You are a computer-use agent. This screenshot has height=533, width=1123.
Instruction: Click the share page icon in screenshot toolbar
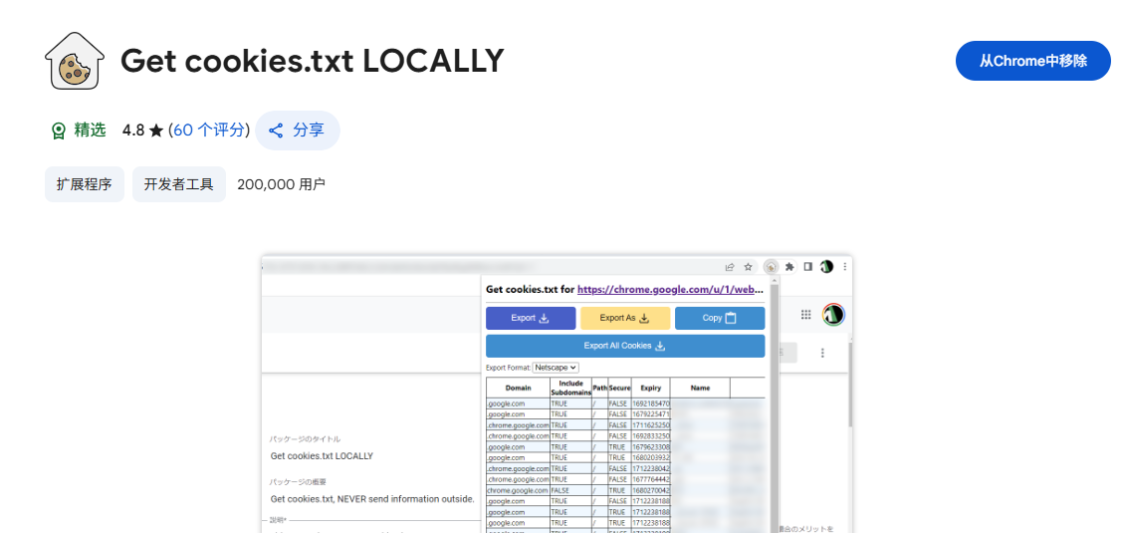(730, 267)
